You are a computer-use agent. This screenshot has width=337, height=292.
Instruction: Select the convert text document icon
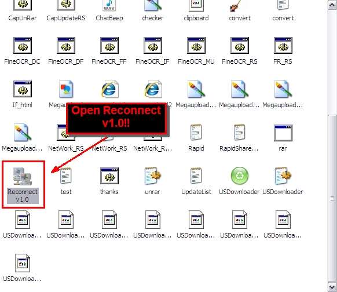tap(283, 5)
